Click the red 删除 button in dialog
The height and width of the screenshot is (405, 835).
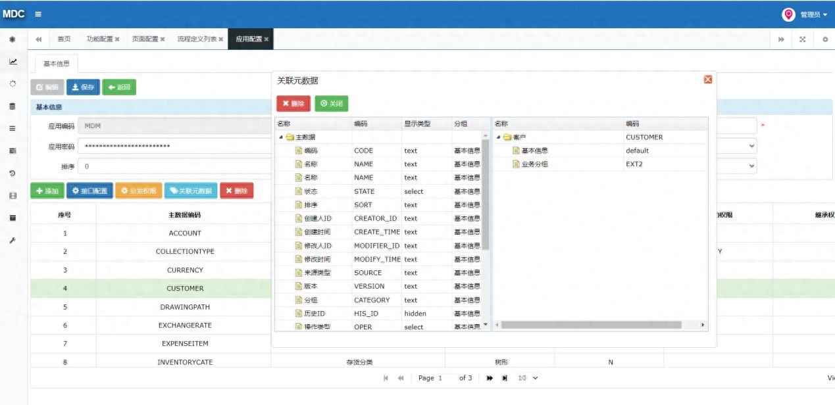293,104
